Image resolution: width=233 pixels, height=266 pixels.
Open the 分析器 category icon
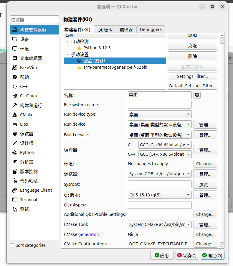pyautogui.click(x=15, y=162)
